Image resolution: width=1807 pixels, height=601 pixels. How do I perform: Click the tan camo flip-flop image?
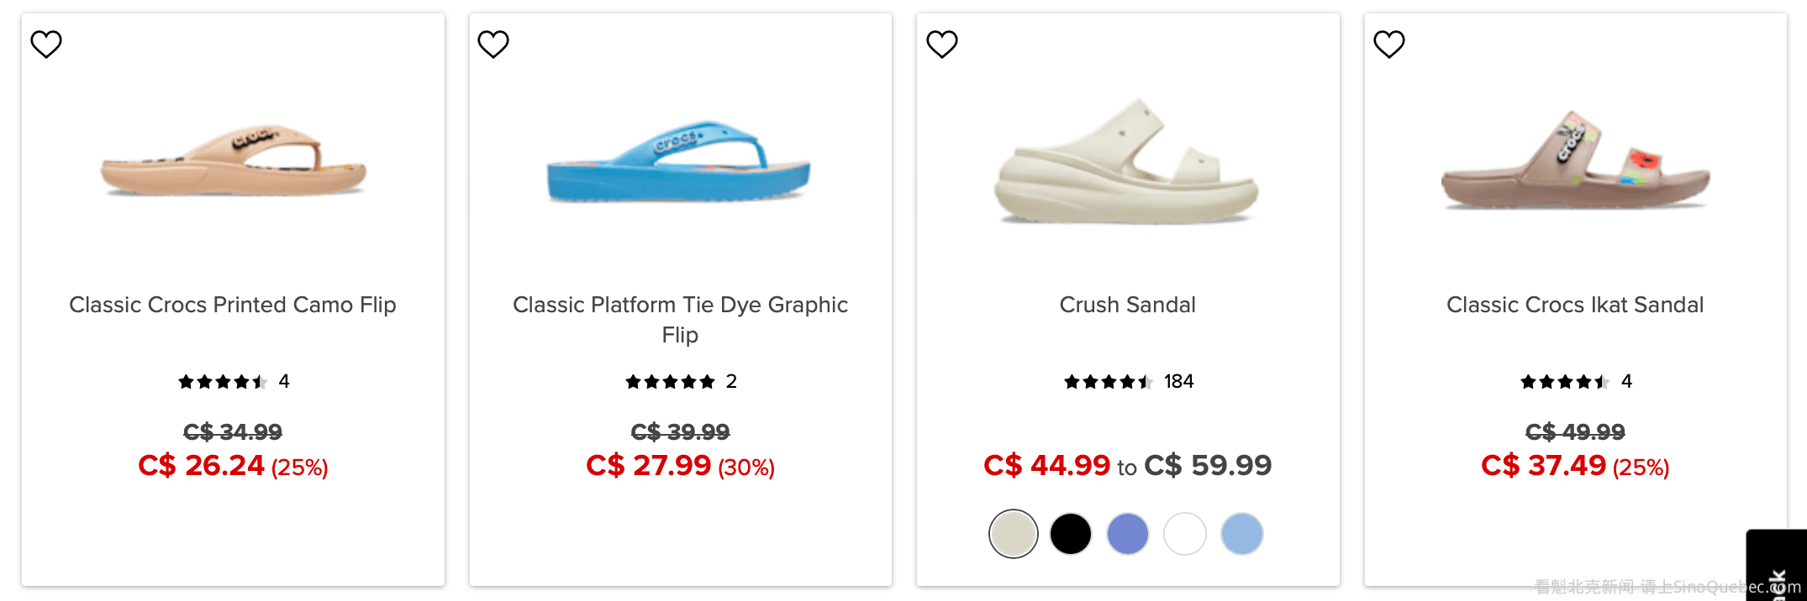click(x=233, y=161)
